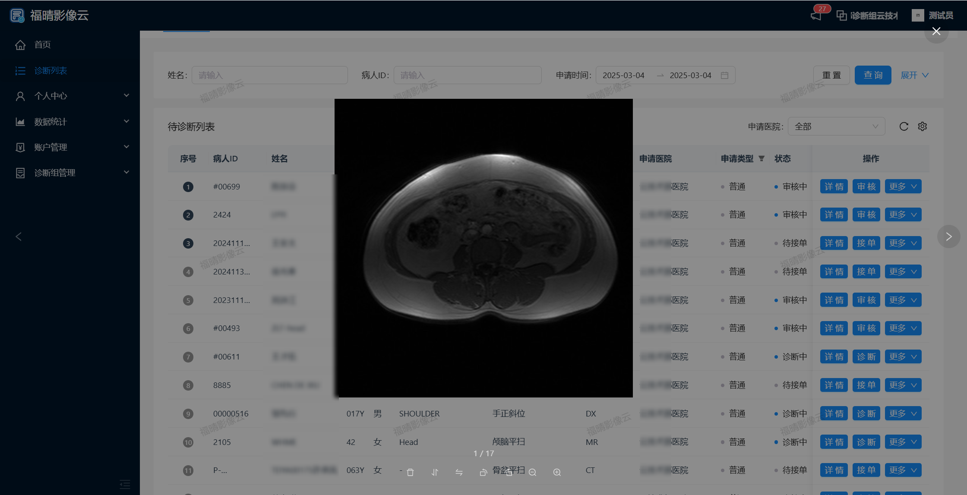
Task: Open table column settings gear
Action: pyautogui.click(x=923, y=126)
